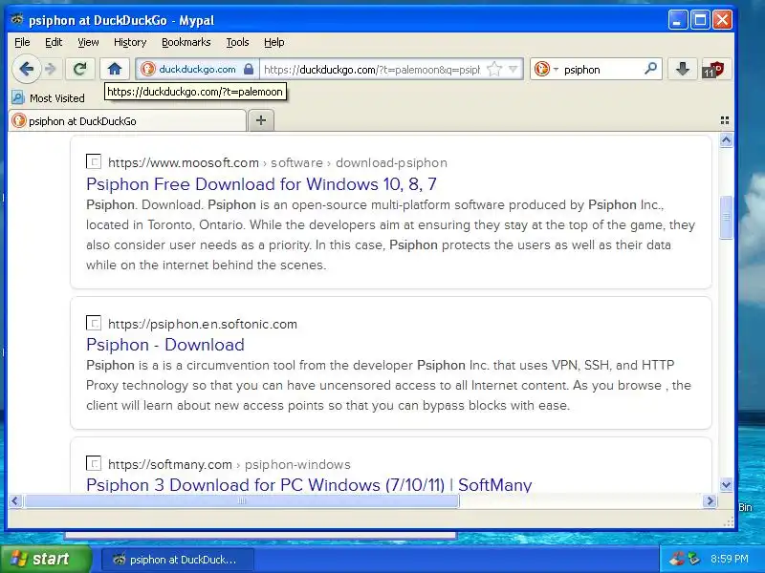
Task: Open a new tab with plus button
Action: coord(261,120)
